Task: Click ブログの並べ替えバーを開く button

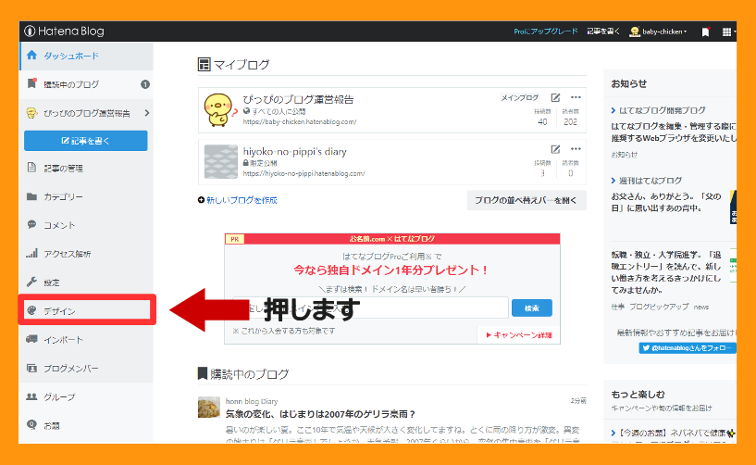Action: 527,200
